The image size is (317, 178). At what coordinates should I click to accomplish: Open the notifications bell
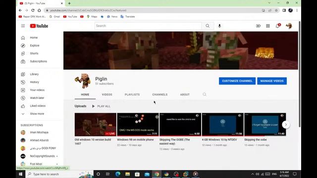[x=278, y=26]
